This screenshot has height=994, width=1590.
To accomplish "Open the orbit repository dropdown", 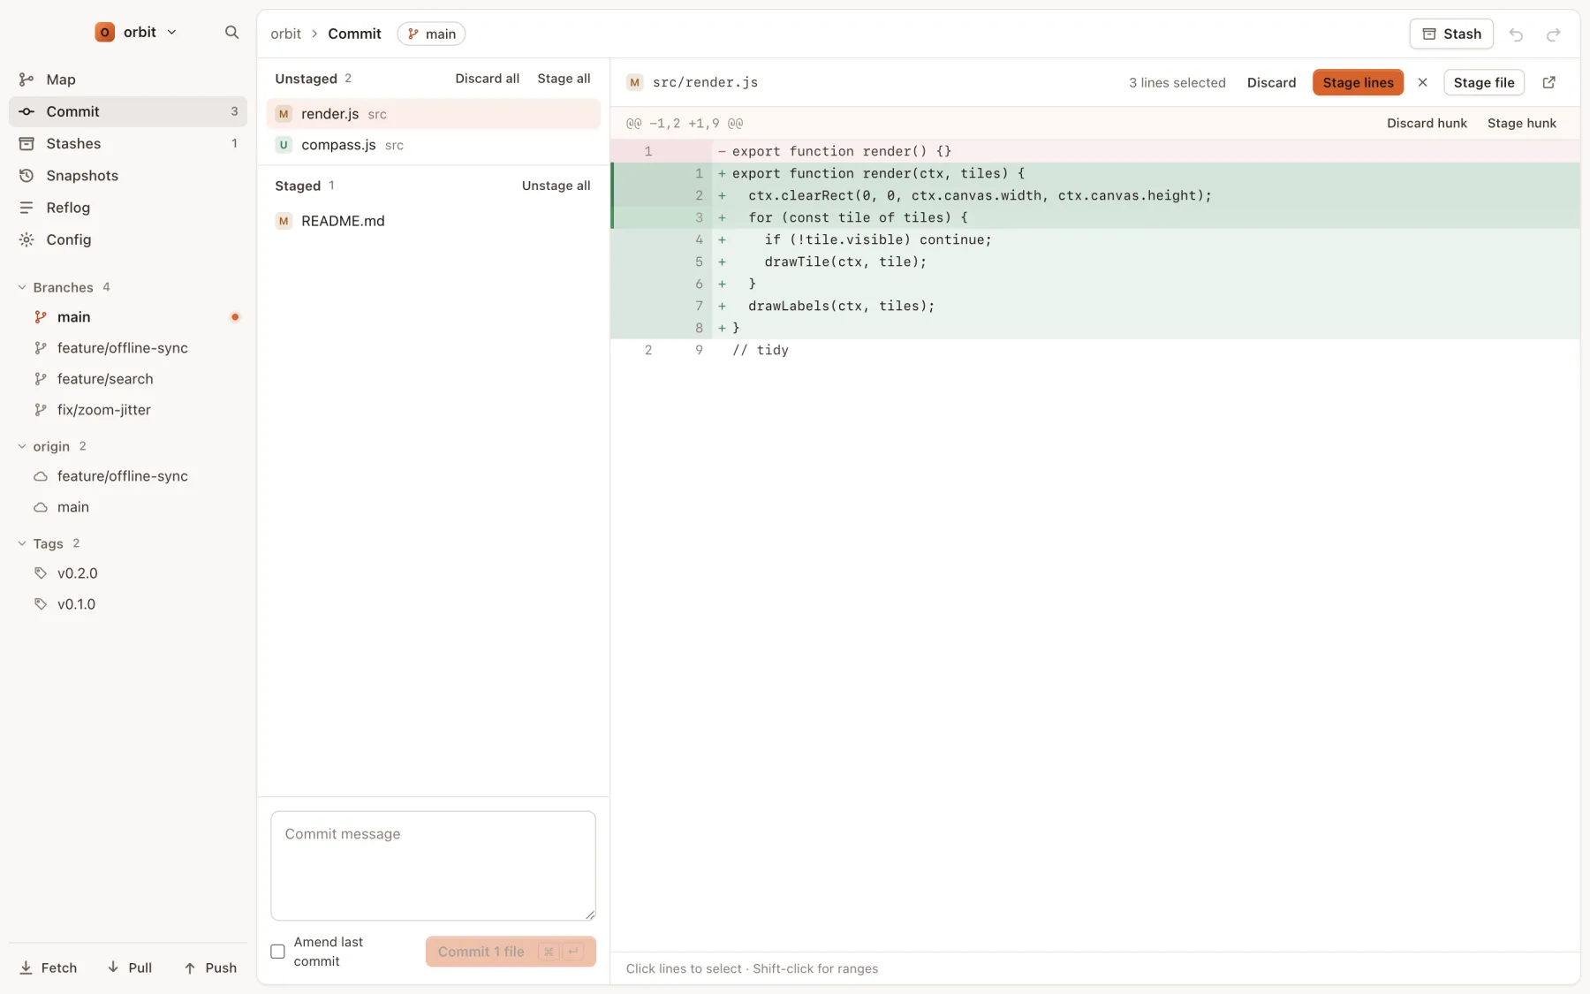I will (x=137, y=32).
